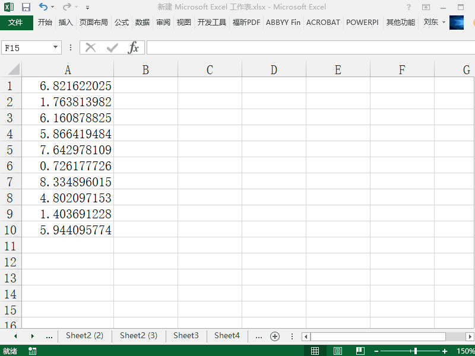Select cell with value 7.642978109
The height and width of the screenshot is (356, 475).
pyautogui.click(x=68, y=150)
